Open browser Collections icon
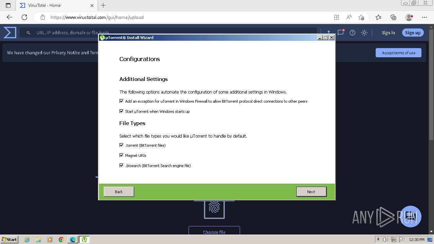The width and height of the screenshot is (434, 244). [x=393, y=17]
